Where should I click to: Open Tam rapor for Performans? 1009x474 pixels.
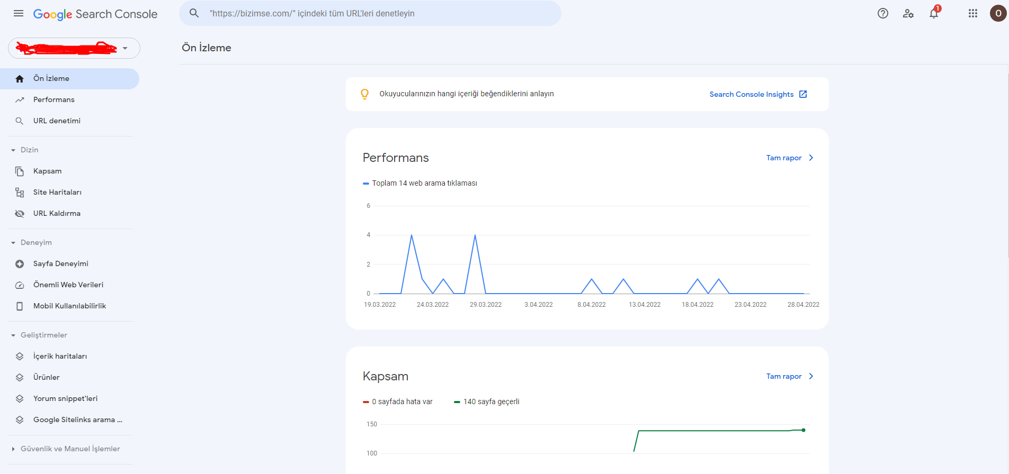pyautogui.click(x=784, y=158)
